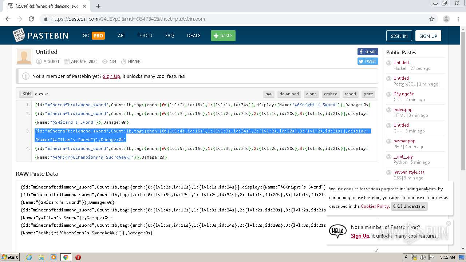
Task: Download the paste
Action: pyautogui.click(x=289, y=94)
